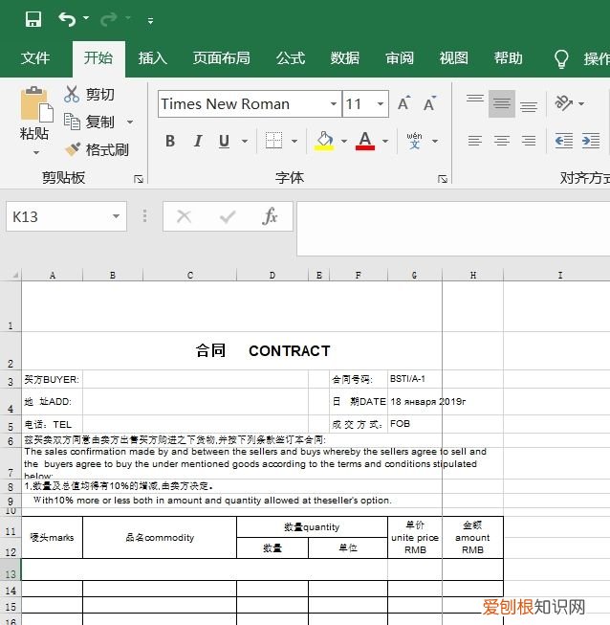Screen dimensions: 610x625
Task: Open the Orientation options dropdown arrow
Action: coord(581,103)
